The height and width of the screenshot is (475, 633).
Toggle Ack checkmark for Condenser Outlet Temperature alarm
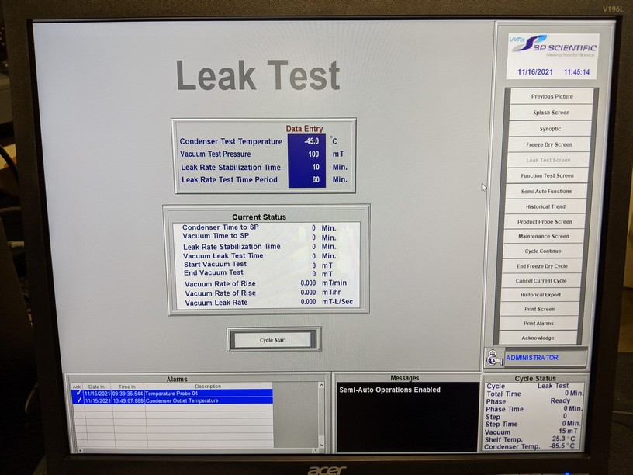(78, 400)
